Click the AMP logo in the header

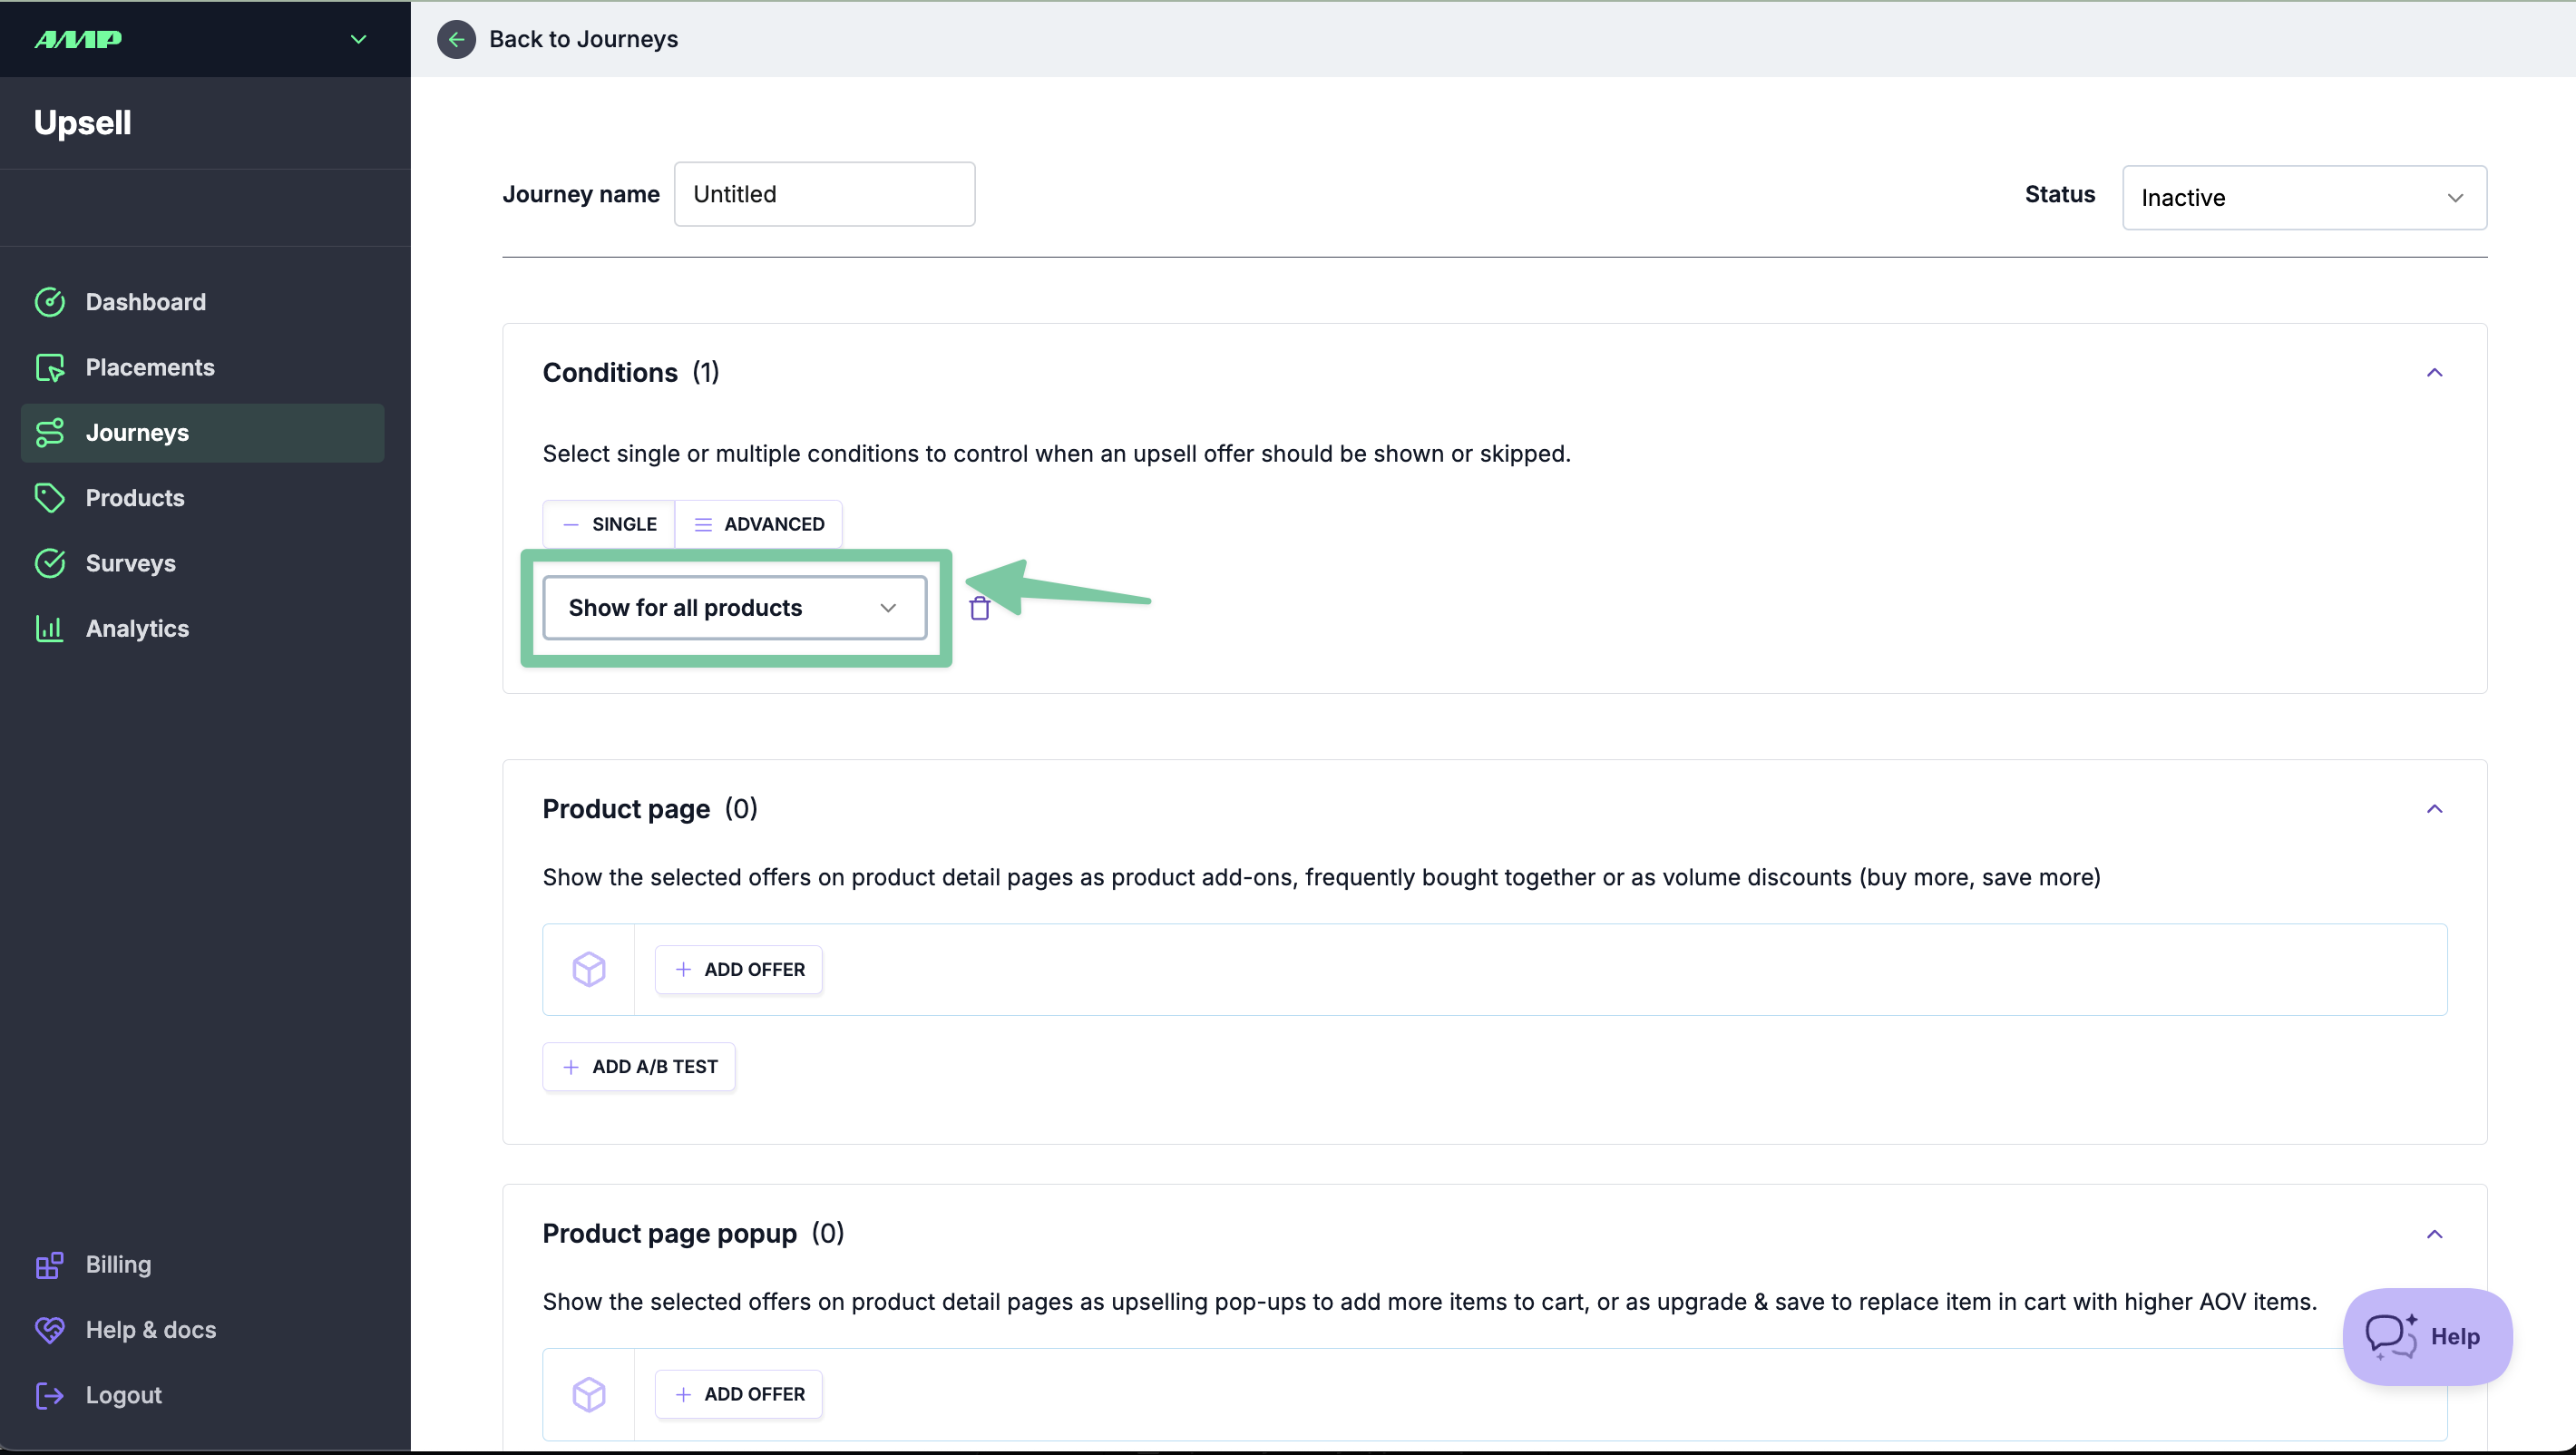point(78,39)
